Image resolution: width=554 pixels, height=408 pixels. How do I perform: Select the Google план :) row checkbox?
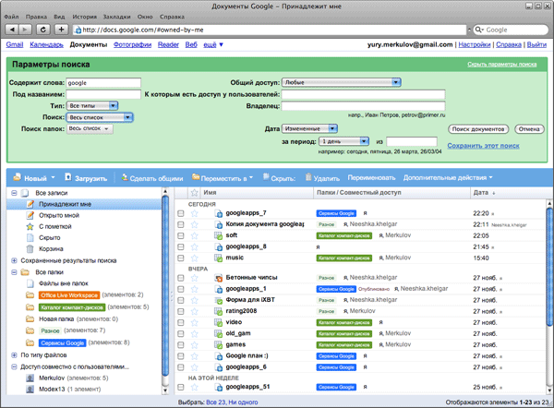(181, 356)
